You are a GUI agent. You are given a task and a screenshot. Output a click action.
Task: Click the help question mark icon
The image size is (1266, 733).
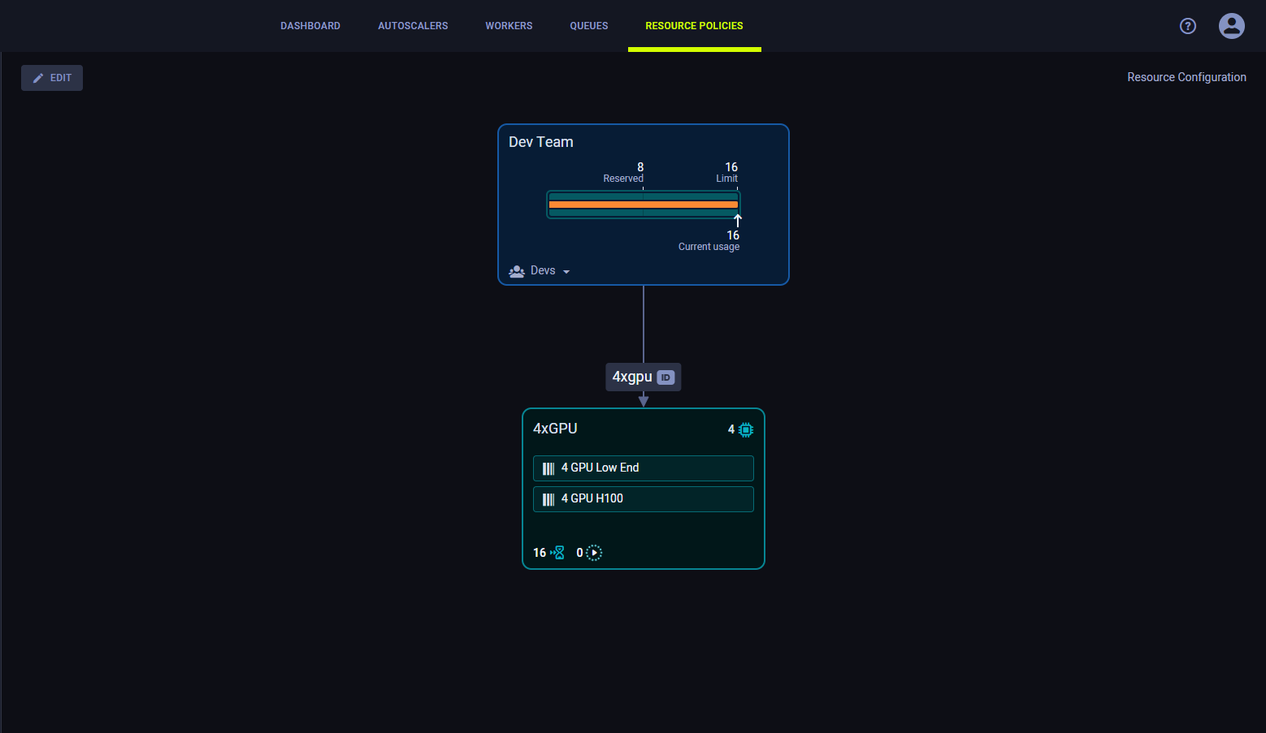pyautogui.click(x=1187, y=25)
